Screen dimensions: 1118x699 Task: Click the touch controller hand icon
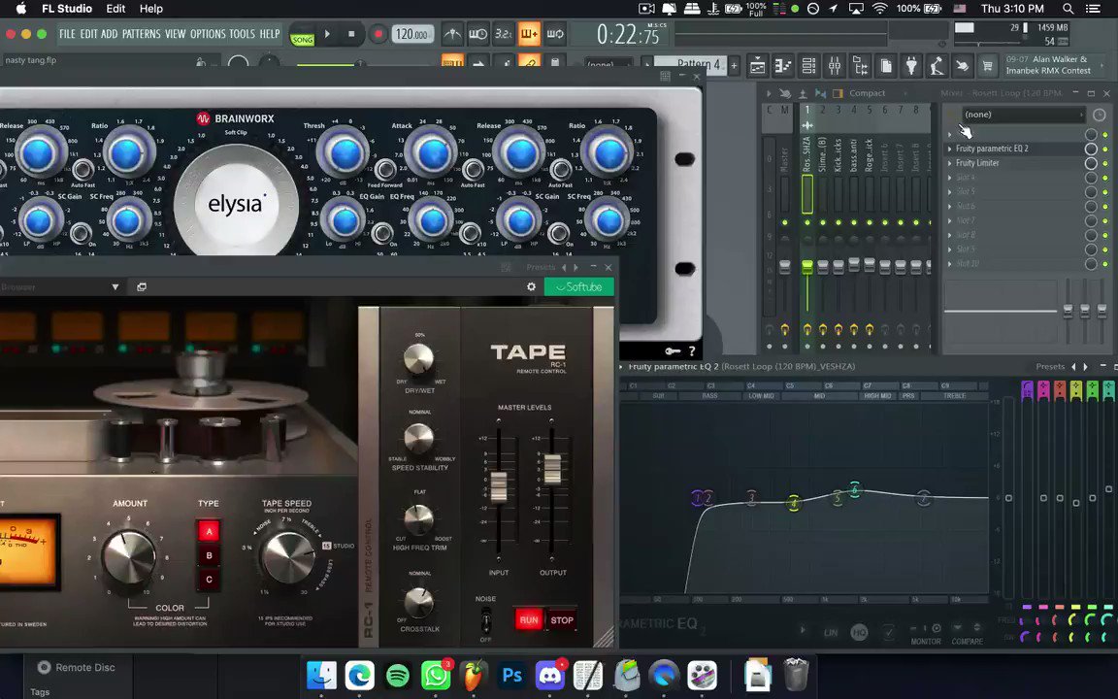click(963, 66)
